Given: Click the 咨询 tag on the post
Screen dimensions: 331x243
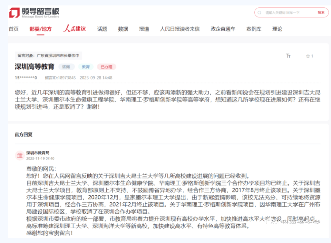Looking at the screenshot, I should tap(66, 67).
